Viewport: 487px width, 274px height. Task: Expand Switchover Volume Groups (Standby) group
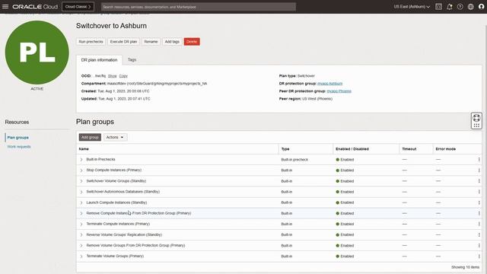81,181
